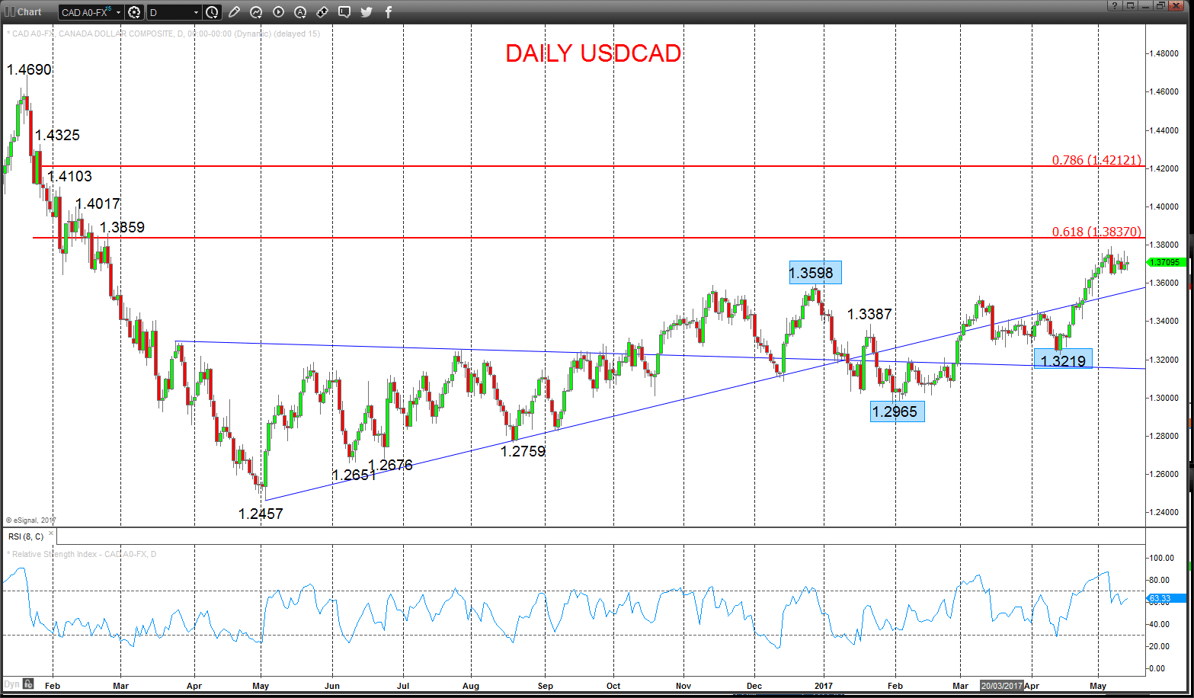Click the green 1.37095 last price tag
The image size is (1194, 698).
1165,262
